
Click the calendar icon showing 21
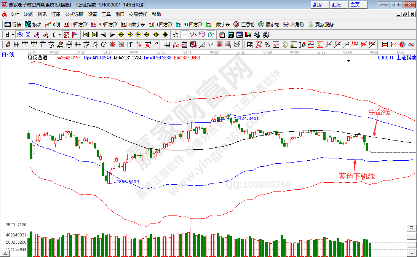(222, 35)
